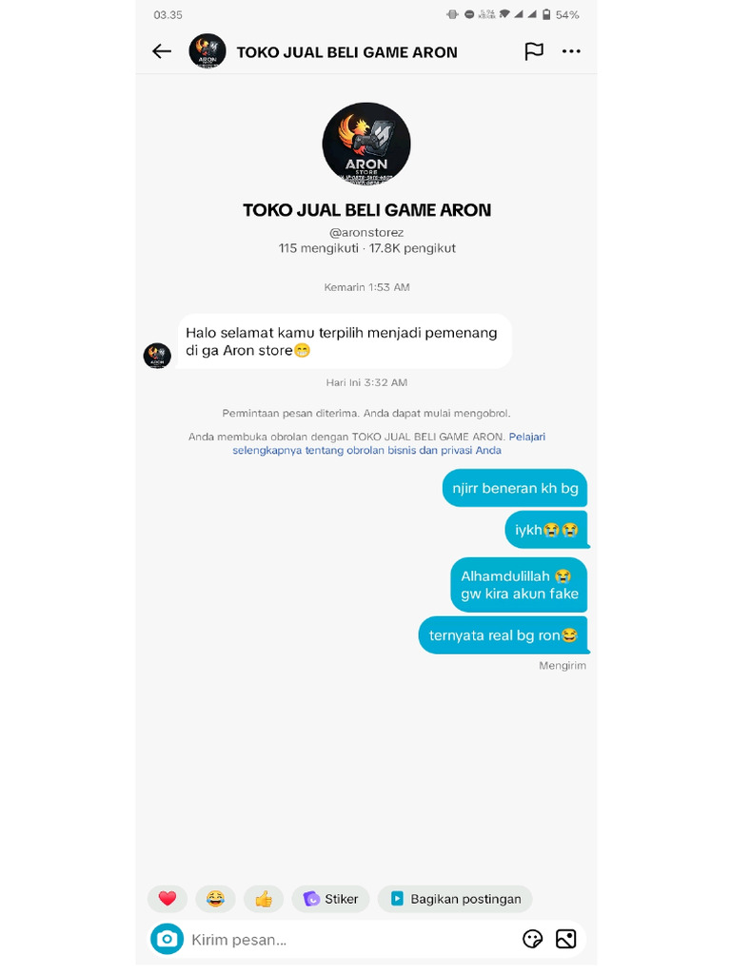Focus the Kirim pesan input field
Image resolution: width=731 pixels, height=974 pixels.
[x=351, y=939]
